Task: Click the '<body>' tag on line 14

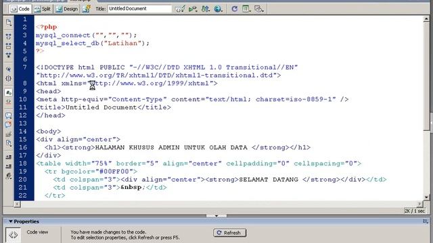Action: 48,131
